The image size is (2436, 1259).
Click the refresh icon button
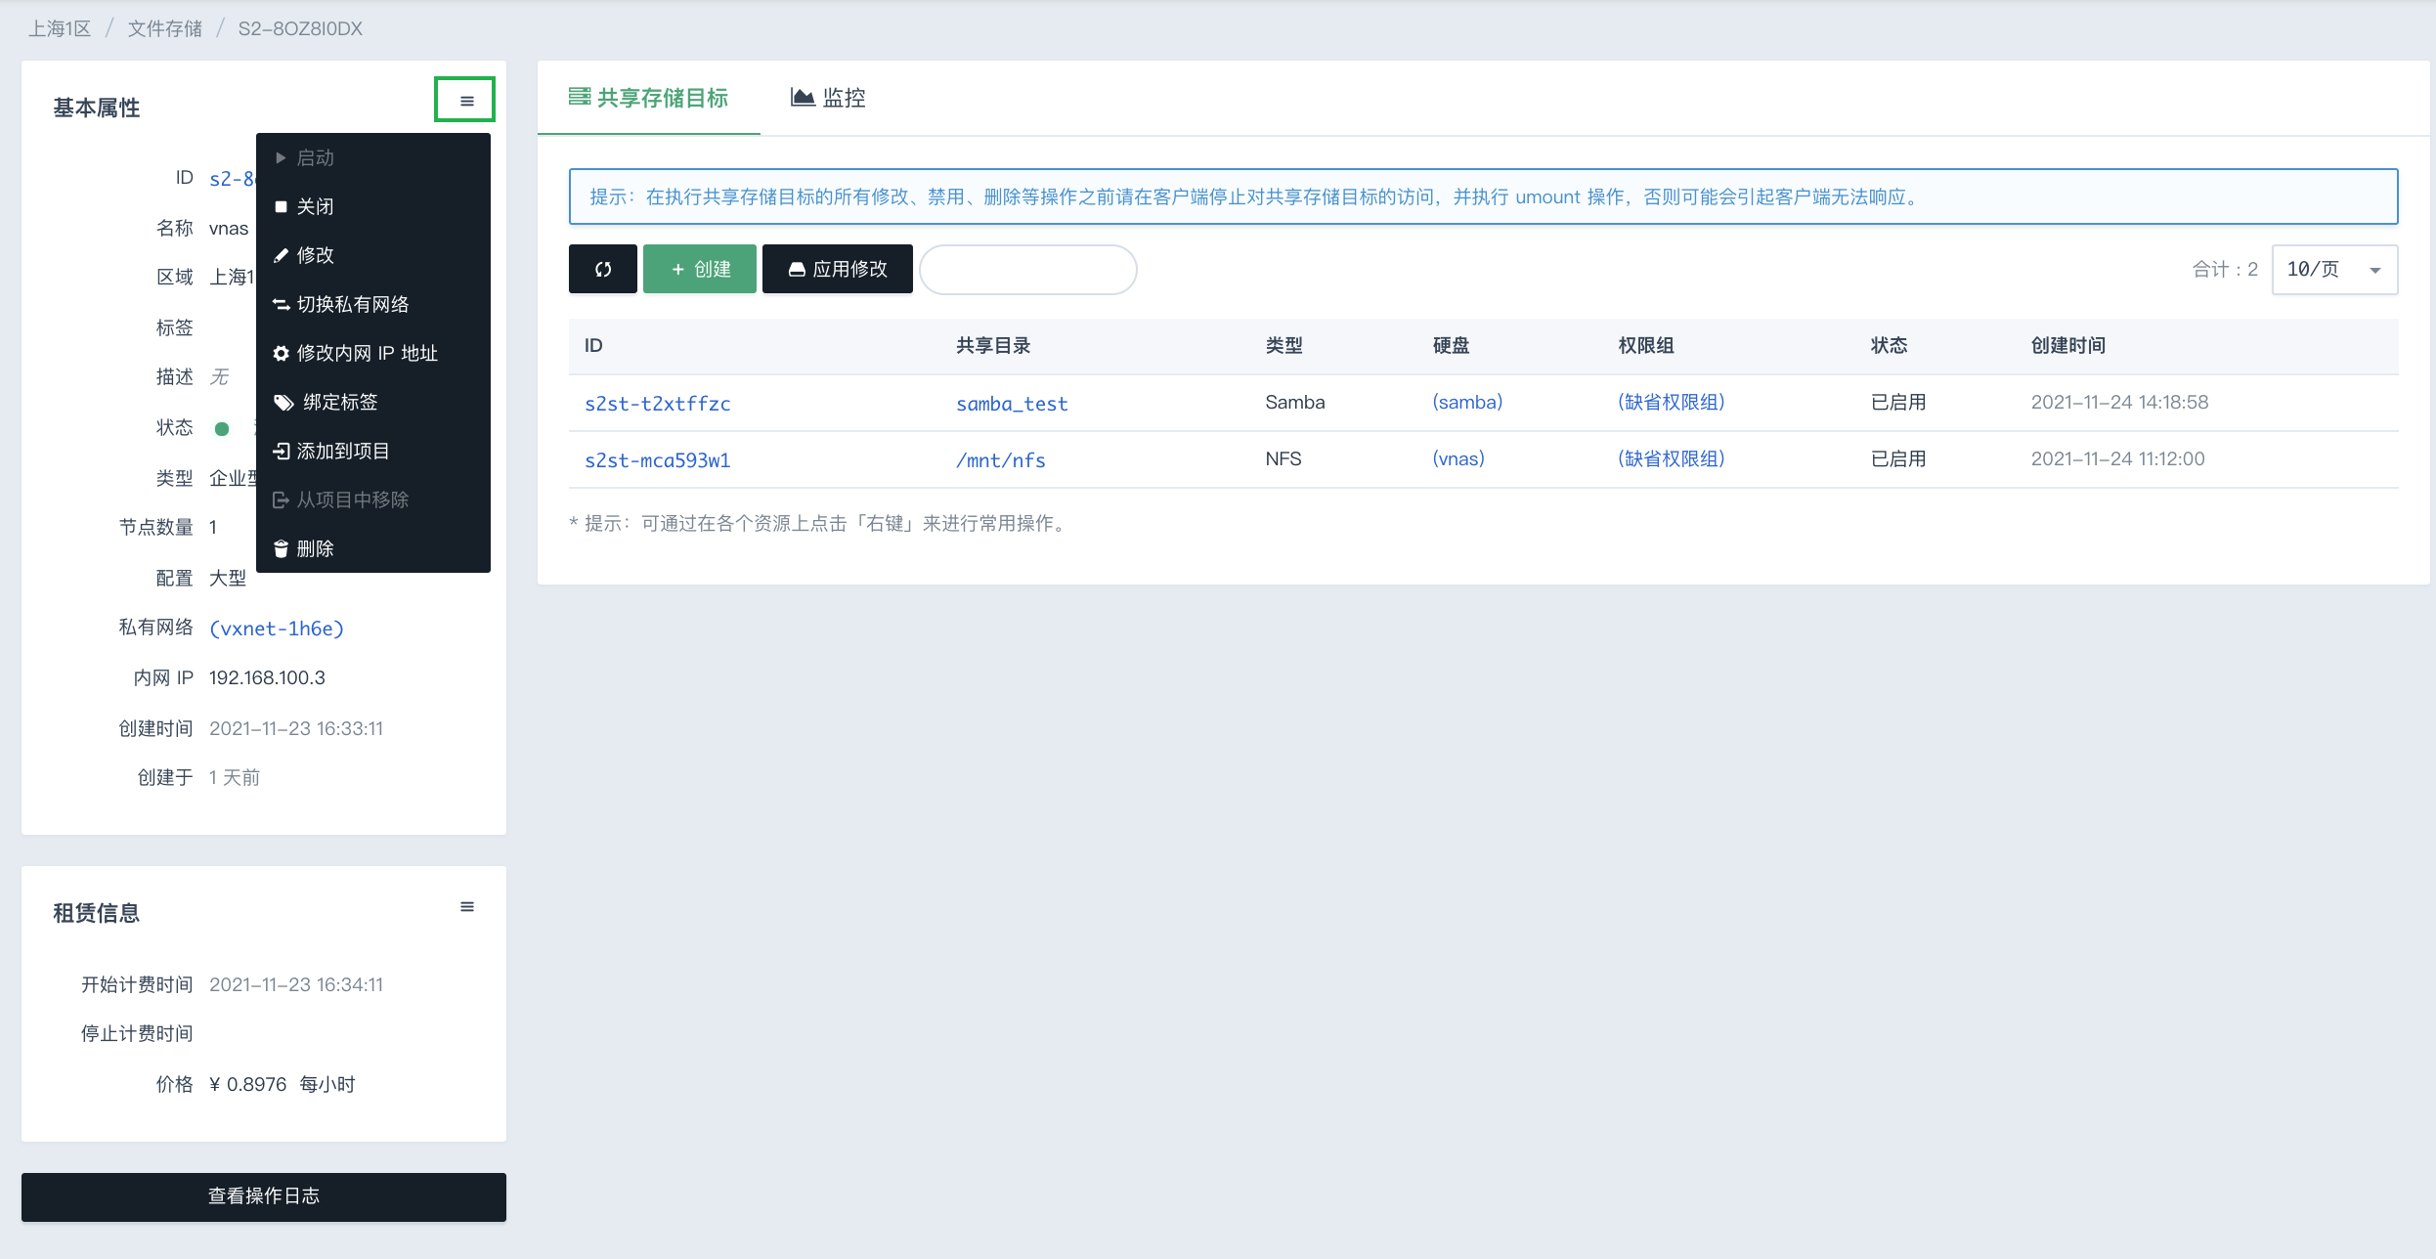click(x=602, y=269)
